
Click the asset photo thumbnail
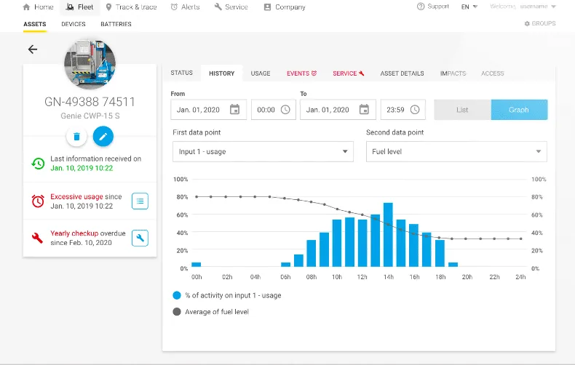90,63
